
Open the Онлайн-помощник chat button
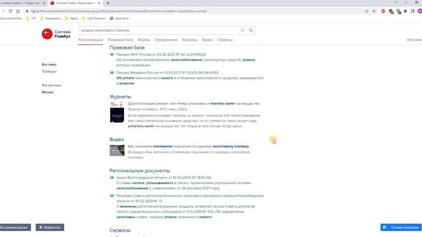(401, 227)
